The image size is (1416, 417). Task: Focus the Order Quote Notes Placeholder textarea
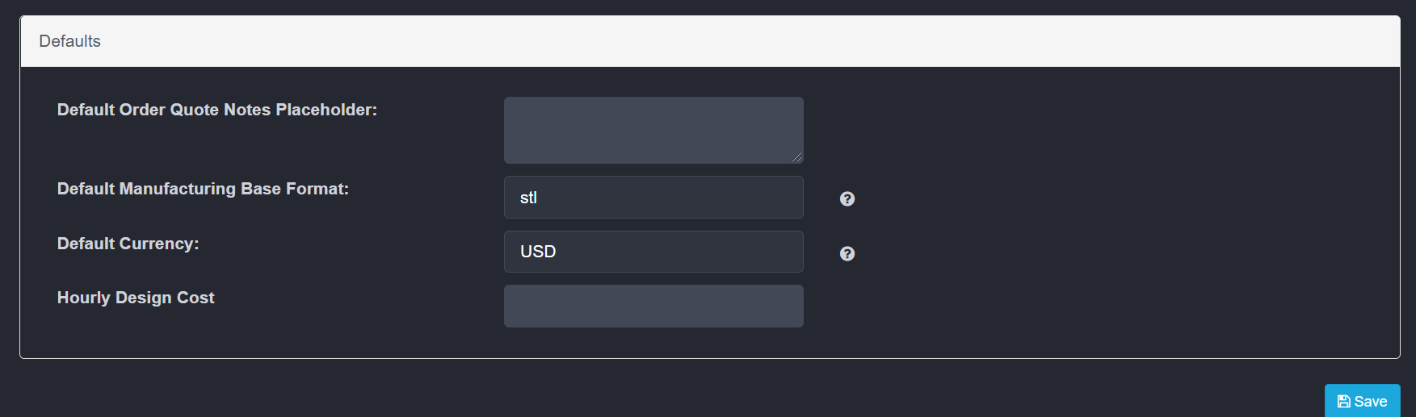(x=653, y=130)
